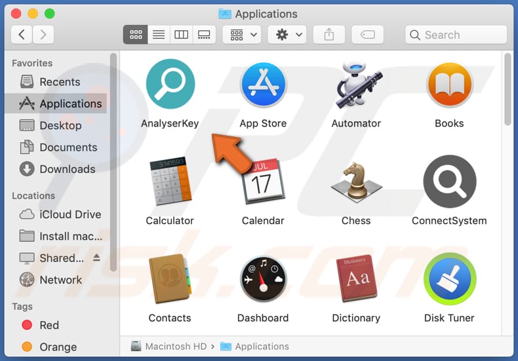Click the Favorites section header
Viewport: 518px width, 361px height.
pos(32,63)
